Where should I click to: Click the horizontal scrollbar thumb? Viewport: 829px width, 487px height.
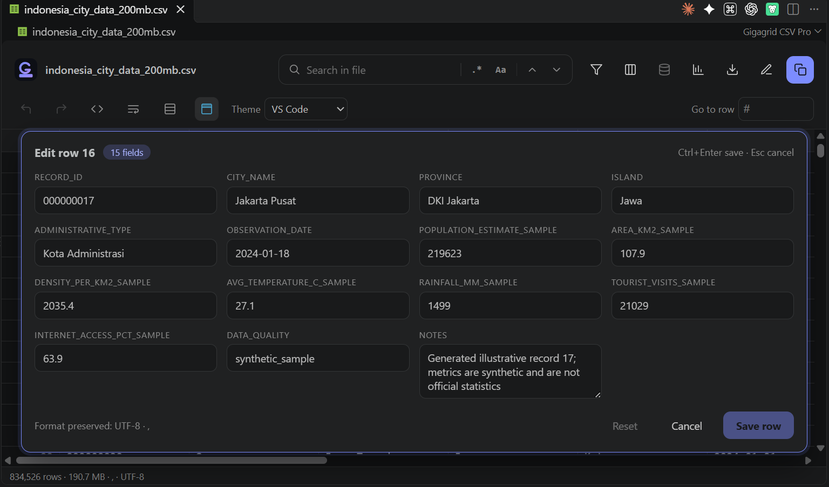pyautogui.click(x=172, y=460)
